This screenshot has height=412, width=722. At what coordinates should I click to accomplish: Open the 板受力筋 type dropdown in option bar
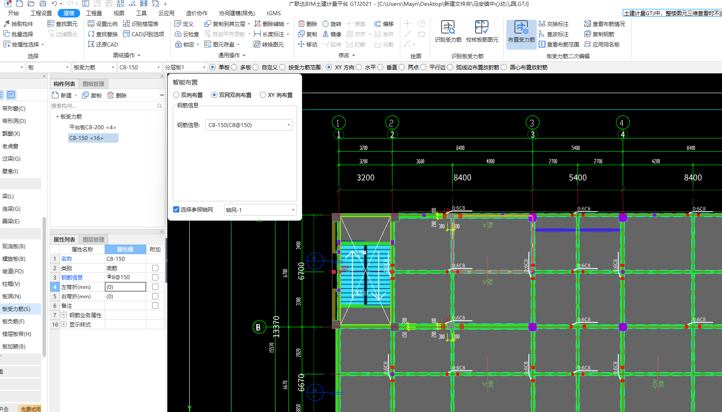[x=93, y=67]
